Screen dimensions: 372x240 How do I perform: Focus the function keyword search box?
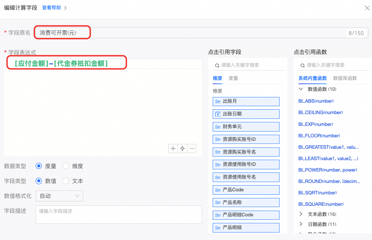333,65
